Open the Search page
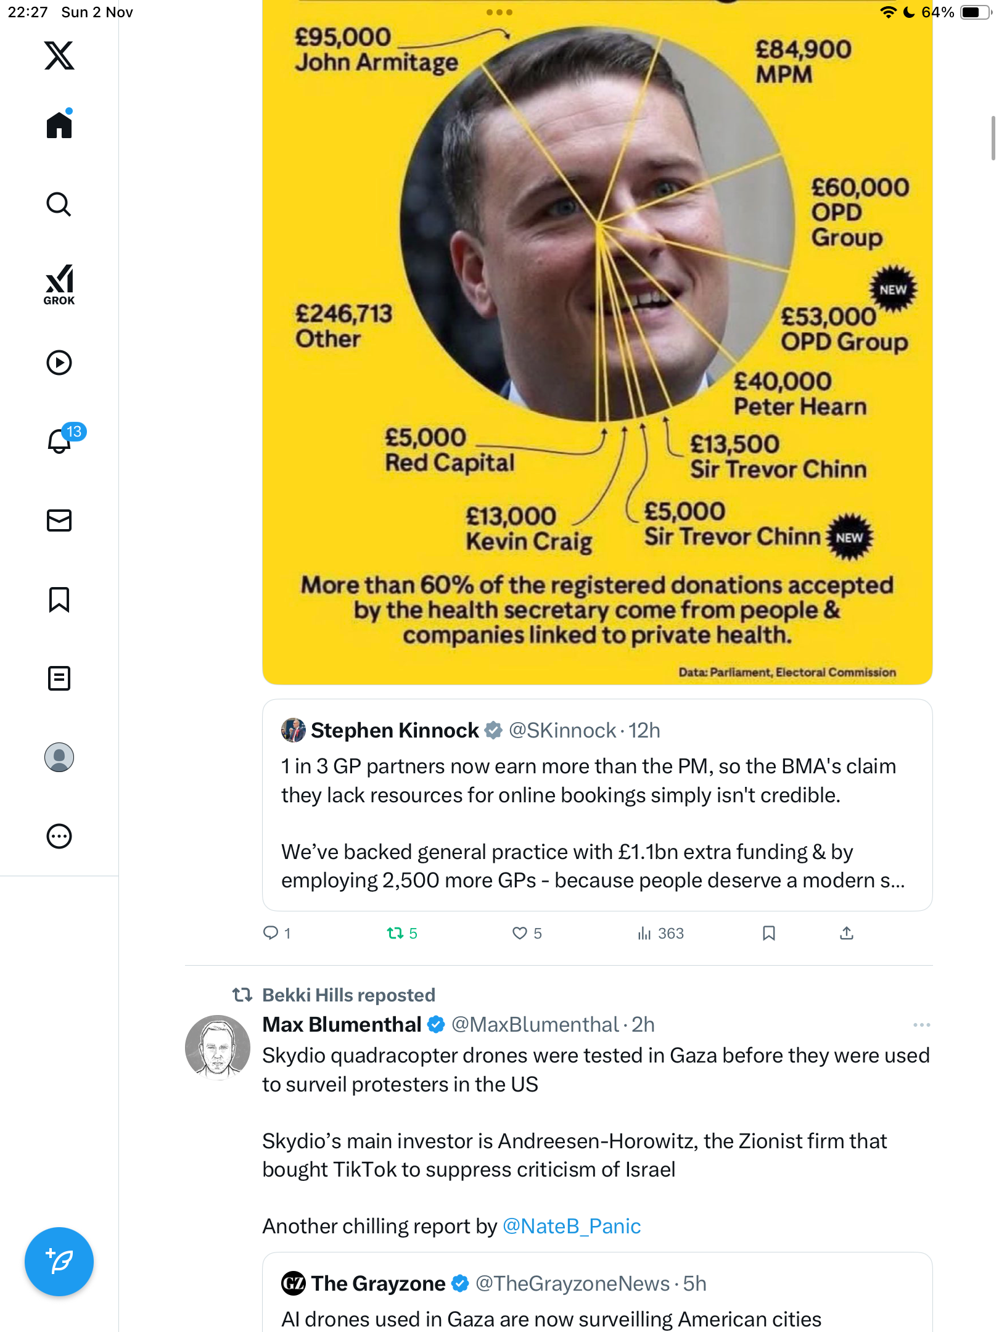The width and height of the screenshot is (999, 1332). click(x=59, y=204)
